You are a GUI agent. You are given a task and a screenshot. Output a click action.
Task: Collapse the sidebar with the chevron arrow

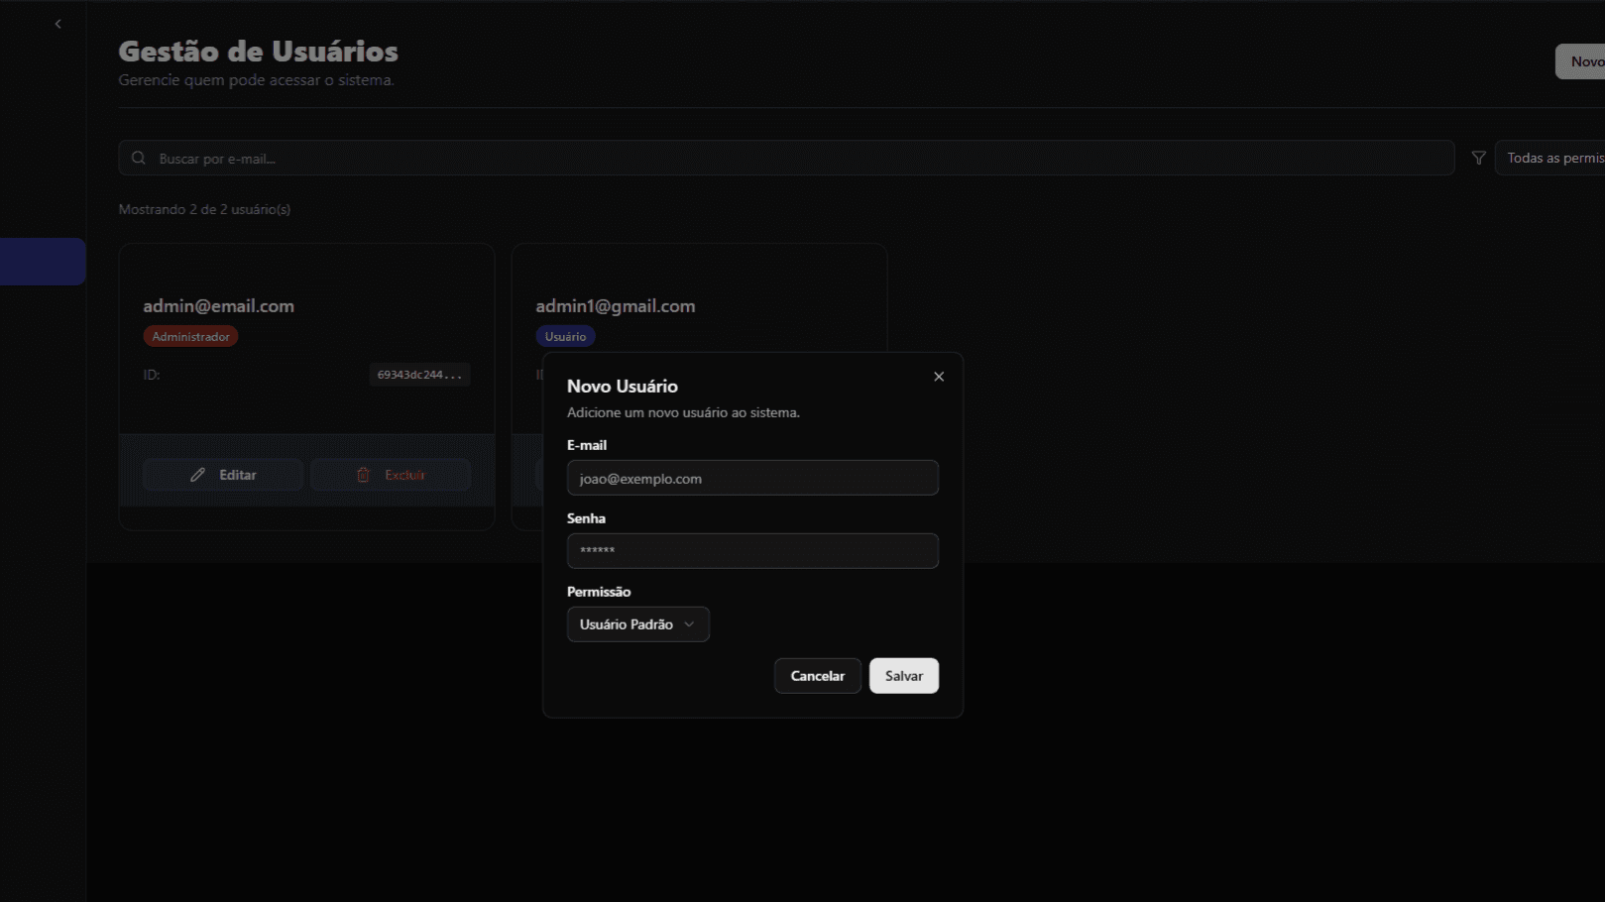[x=57, y=24]
